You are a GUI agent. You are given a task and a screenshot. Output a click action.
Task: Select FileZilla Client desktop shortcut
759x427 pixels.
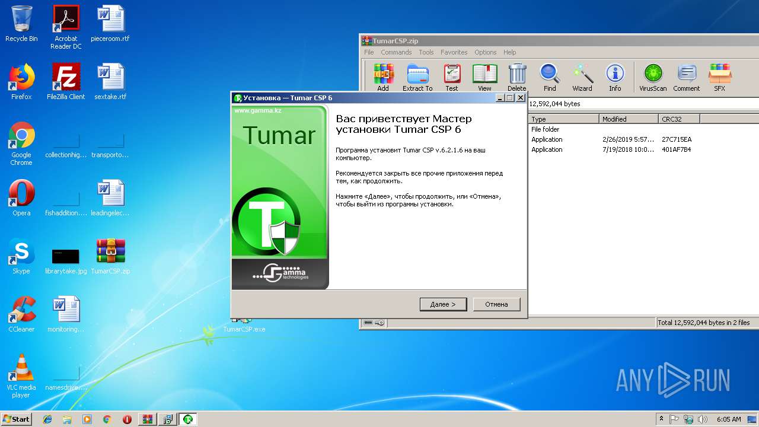(66, 82)
